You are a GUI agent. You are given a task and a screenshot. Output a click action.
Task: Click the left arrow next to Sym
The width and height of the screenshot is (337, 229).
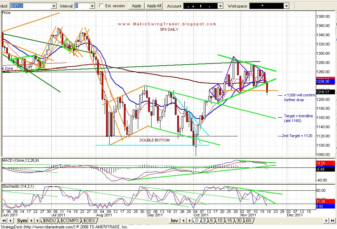pyautogui.click(x=31, y=220)
